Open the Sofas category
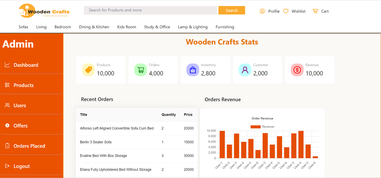 click(x=24, y=27)
